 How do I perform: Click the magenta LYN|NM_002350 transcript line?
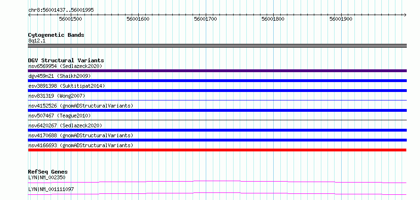point(217,182)
